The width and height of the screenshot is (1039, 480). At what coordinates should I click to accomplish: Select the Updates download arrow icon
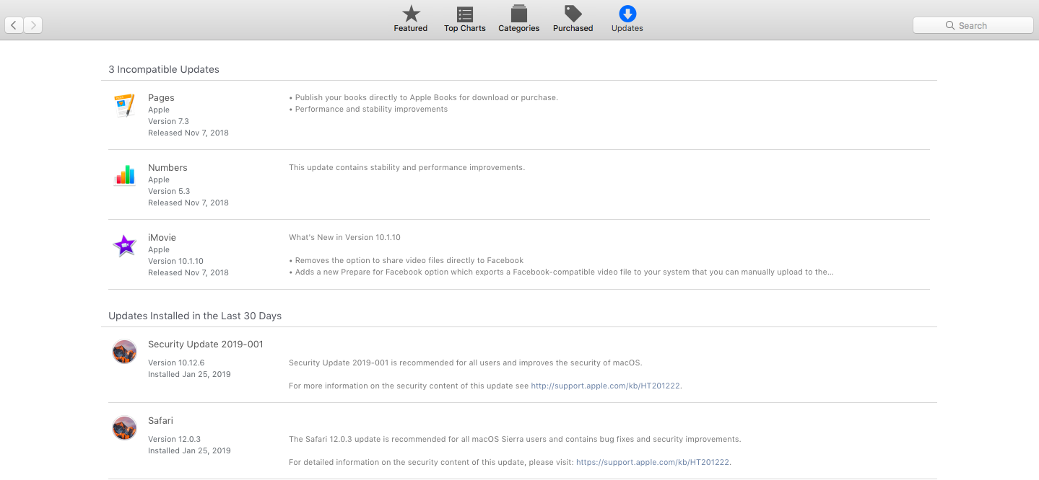point(627,14)
